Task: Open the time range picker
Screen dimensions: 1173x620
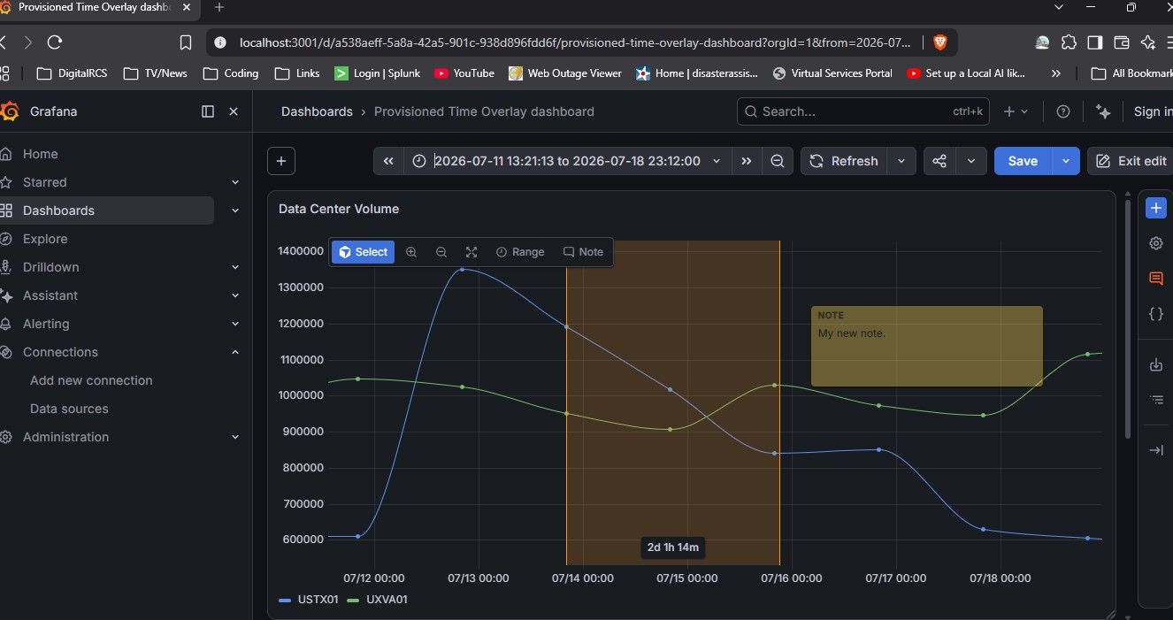Action: (x=567, y=161)
